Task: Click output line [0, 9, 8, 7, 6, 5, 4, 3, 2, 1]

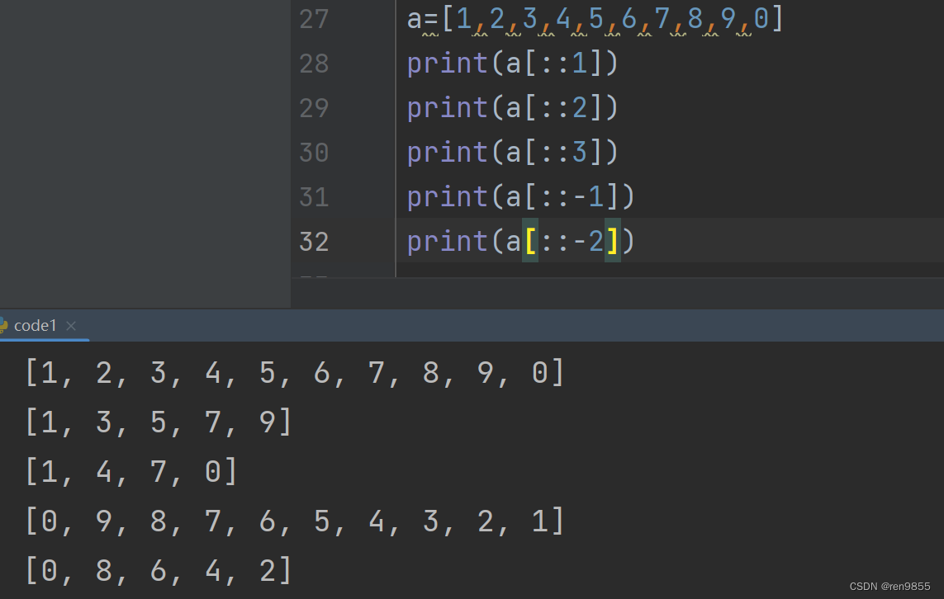Action: point(295,521)
